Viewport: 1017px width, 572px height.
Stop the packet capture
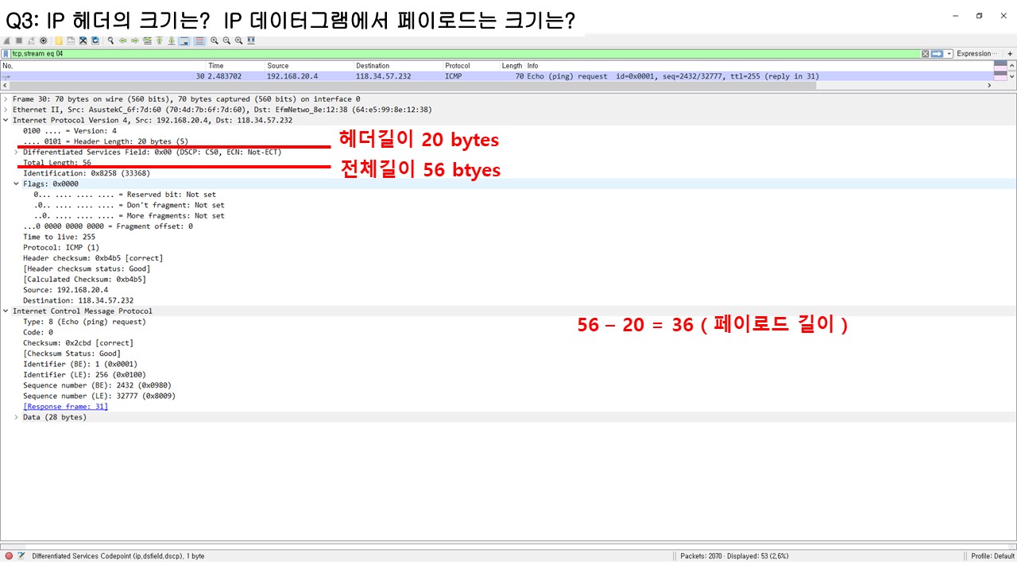[x=19, y=41]
